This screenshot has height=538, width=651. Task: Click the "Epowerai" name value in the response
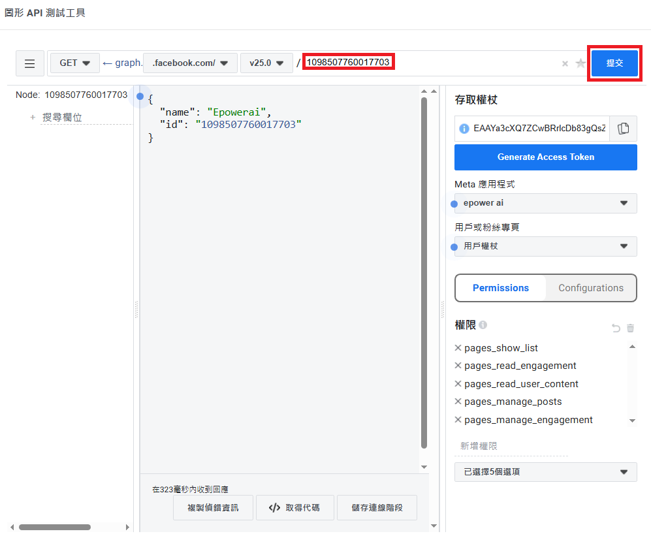coord(236,112)
